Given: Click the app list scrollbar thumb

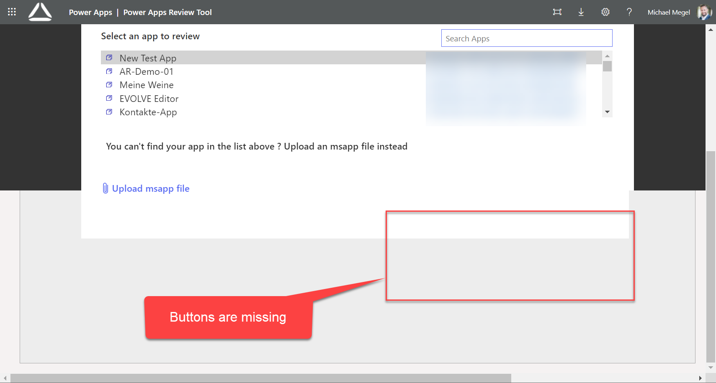Looking at the screenshot, I should tap(608, 67).
